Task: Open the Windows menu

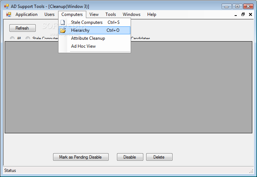Action: pos(131,14)
